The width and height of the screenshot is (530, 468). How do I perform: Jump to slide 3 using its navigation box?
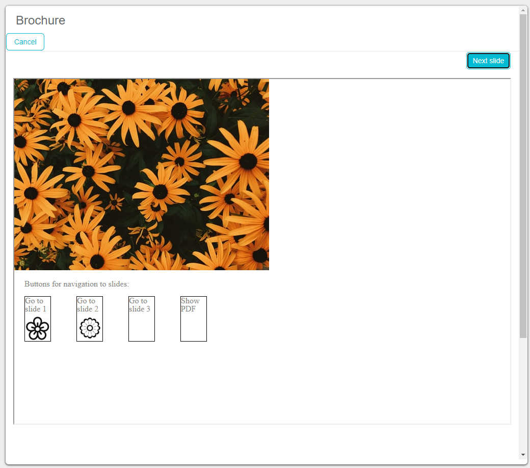141,318
